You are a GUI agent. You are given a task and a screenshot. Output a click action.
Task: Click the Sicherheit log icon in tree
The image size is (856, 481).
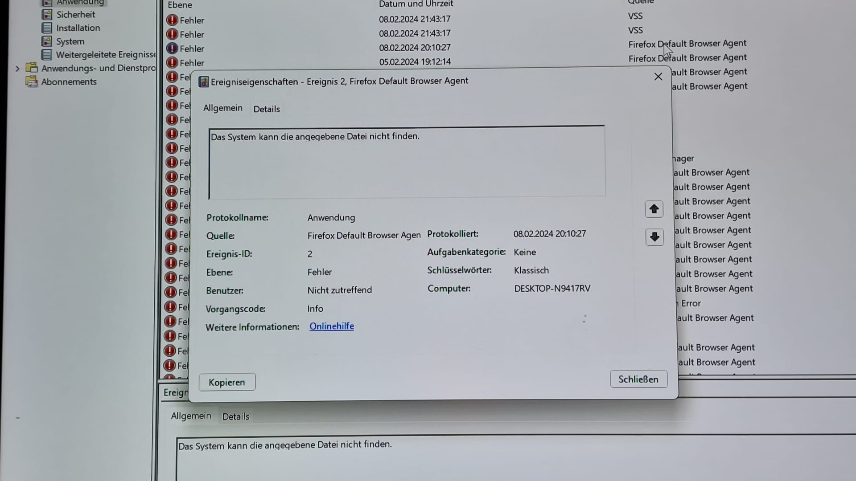(46, 14)
